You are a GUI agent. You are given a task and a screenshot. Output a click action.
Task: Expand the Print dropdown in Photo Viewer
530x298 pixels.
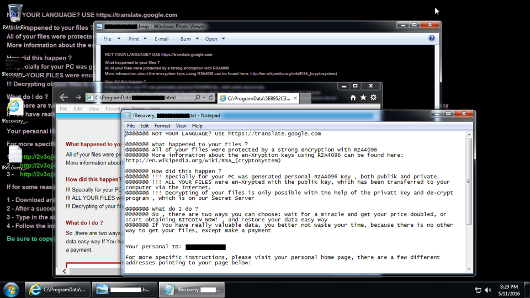(x=137, y=39)
